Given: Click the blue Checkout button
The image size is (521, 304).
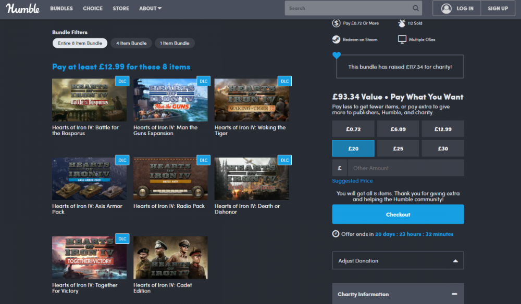Looking at the screenshot, I should (x=398, y=214).
